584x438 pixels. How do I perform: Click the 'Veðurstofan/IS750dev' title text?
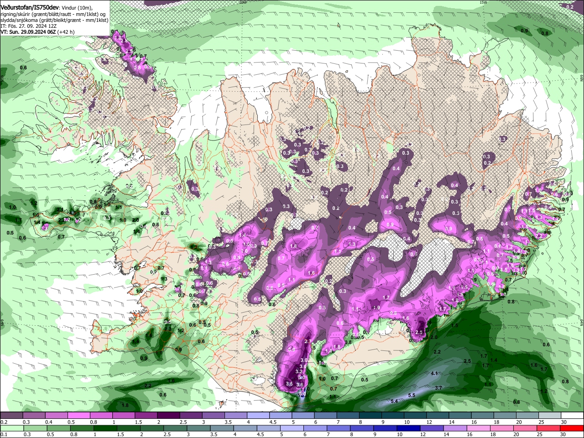30,8
